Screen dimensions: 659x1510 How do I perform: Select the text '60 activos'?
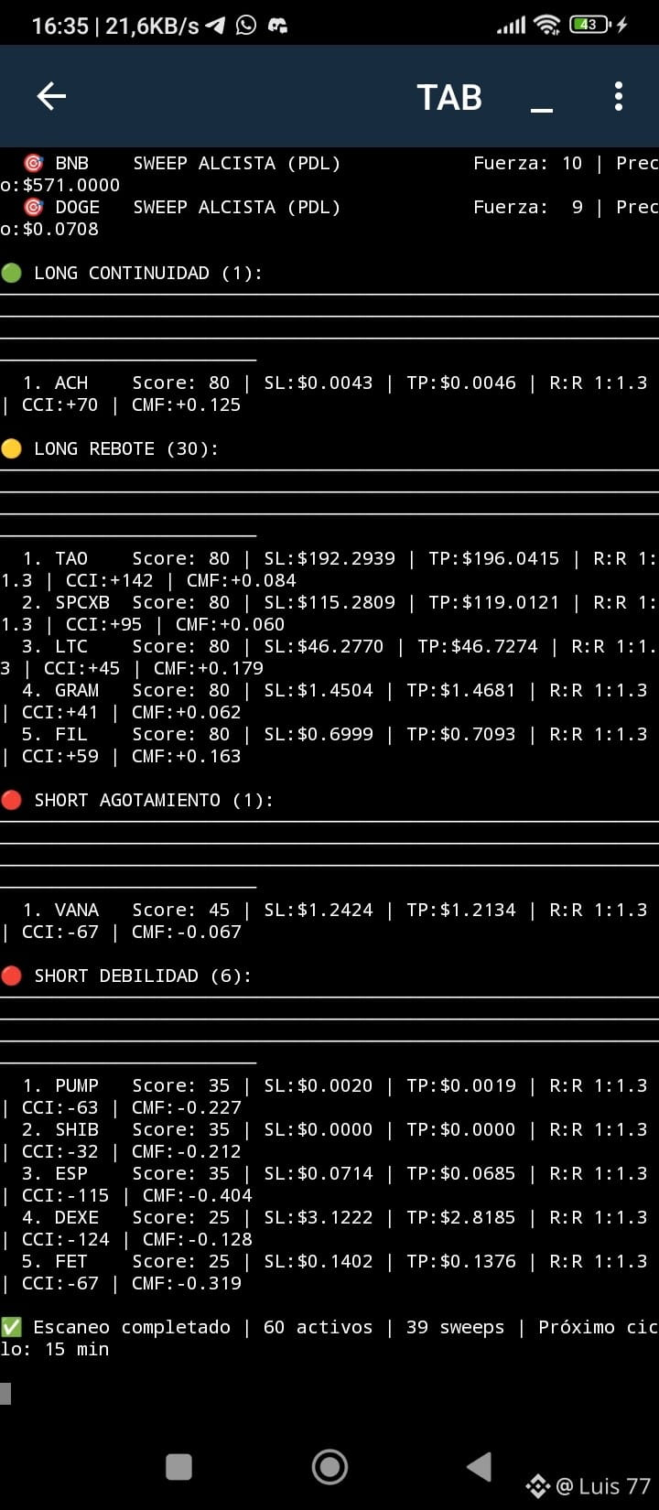319,1327
